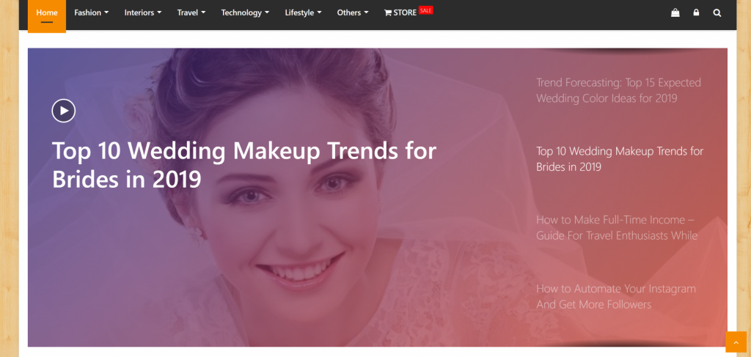Expand the Travel dropdown menu
Image resolution: width=751 pixels, height=357 pixels.
pyautogui.click(x=191, y=13)
